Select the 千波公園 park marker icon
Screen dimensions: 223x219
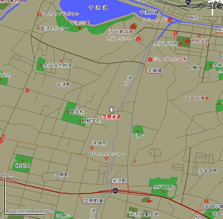click(80, 28)
